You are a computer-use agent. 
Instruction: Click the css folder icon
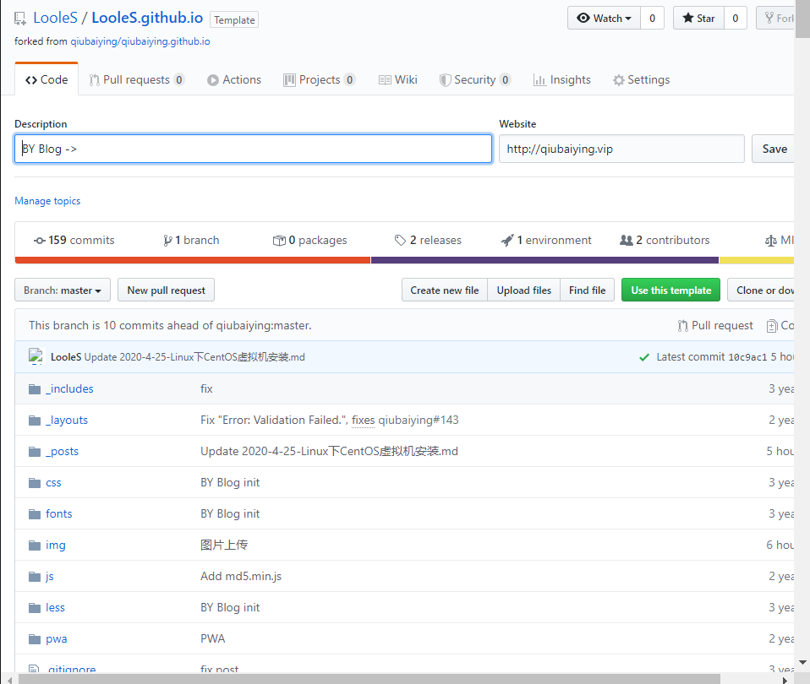tap(35, 483)
